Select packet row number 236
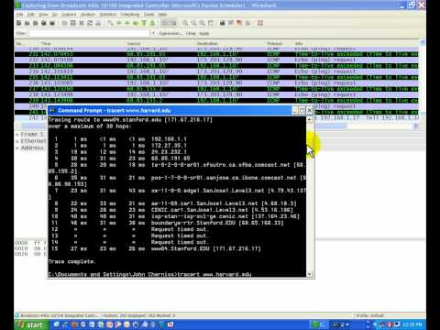Screen dimensions: 440x330 [216, 83]
